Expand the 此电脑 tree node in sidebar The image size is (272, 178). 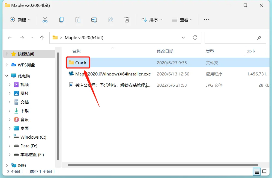6,75
